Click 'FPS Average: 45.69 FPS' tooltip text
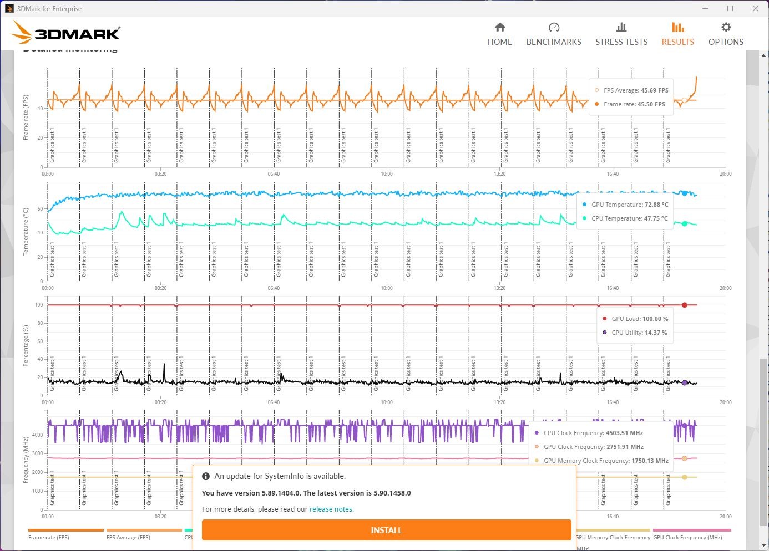Screen dimensions: 769x551 pos(636,90)
